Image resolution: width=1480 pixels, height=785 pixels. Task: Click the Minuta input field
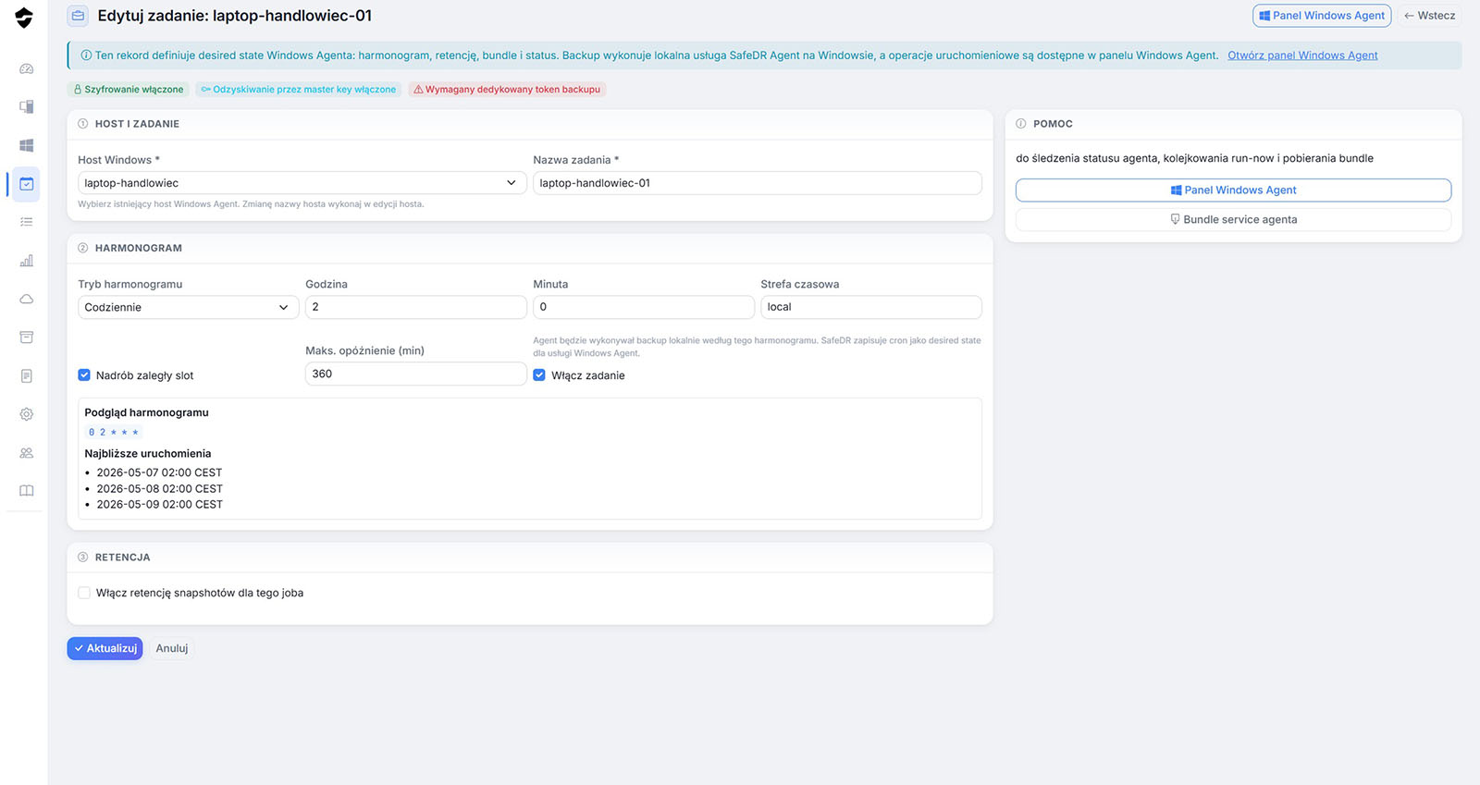[x=644, y=307]
